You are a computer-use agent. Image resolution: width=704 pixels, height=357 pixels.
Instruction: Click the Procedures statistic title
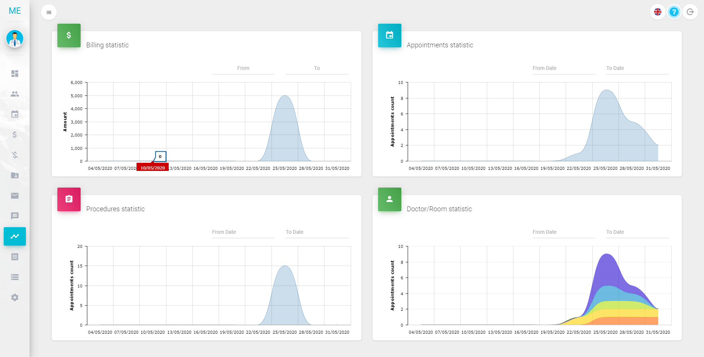pos(115,209)
